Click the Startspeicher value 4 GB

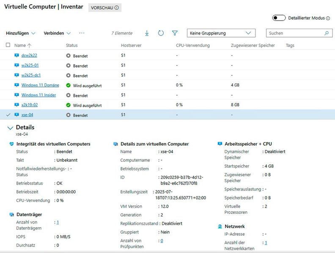click(269, 166)
